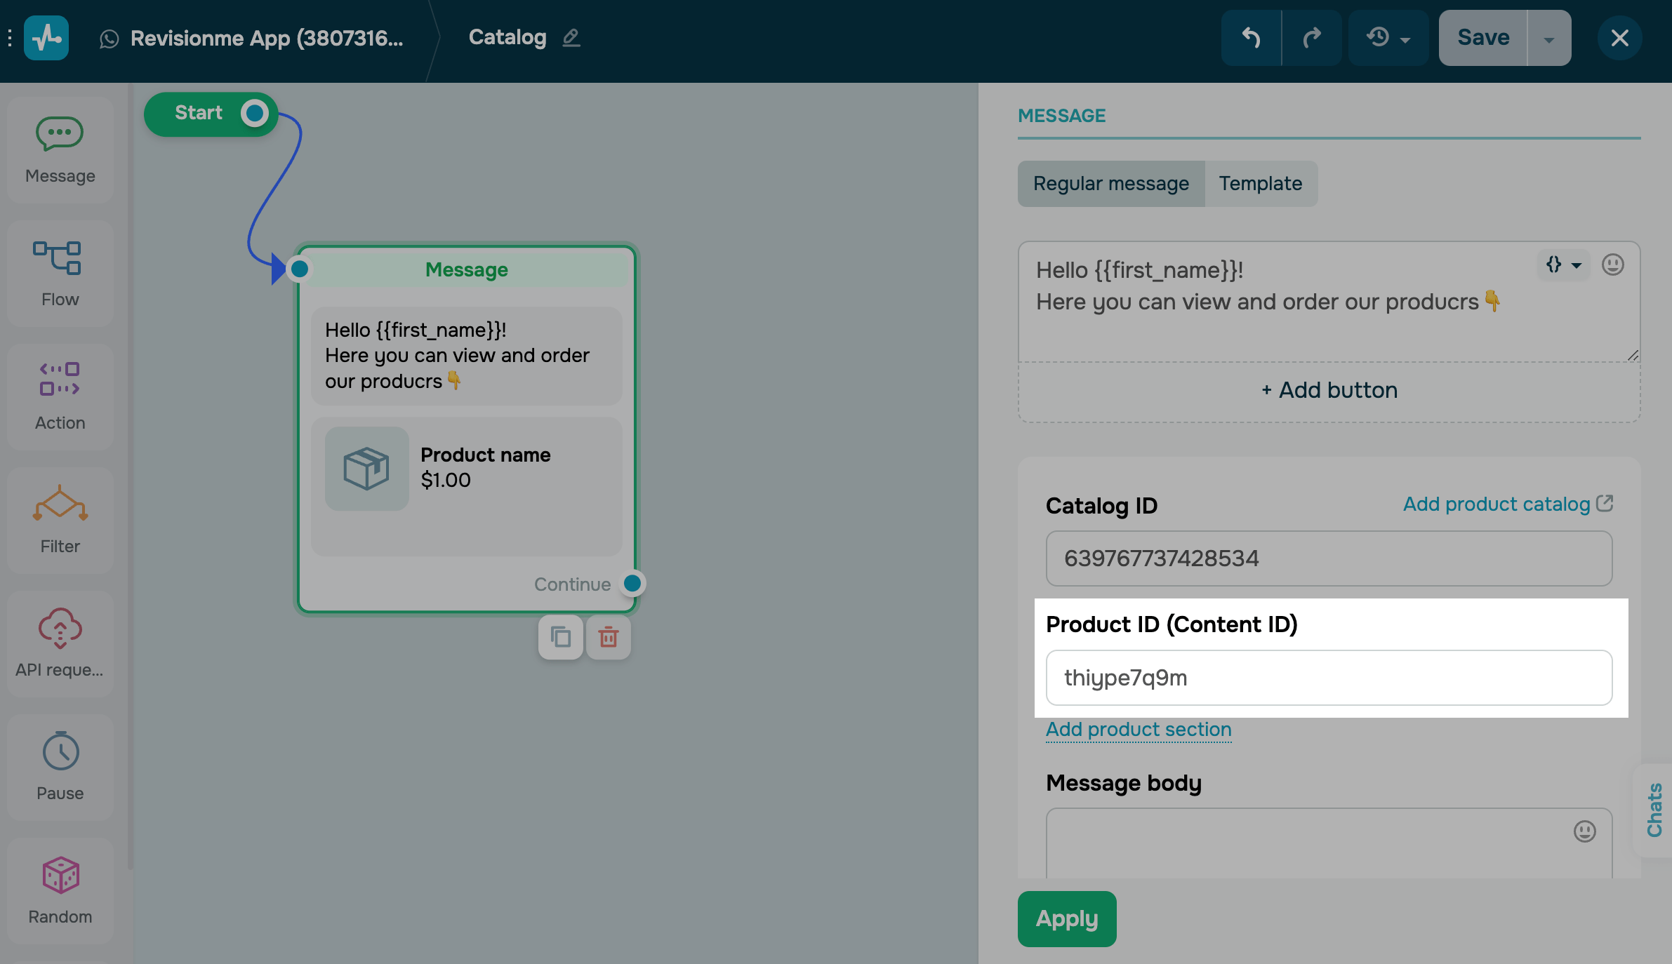The width and height of the screenshot is (1672, 964).
Task: Open the version history dropdown
Action: coord(1388,38)
